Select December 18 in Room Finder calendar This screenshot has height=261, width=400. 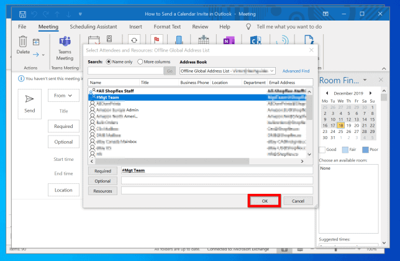point(340,126)
